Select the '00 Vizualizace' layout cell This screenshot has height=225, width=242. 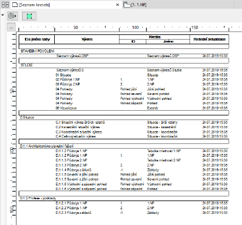click(66, 108)
